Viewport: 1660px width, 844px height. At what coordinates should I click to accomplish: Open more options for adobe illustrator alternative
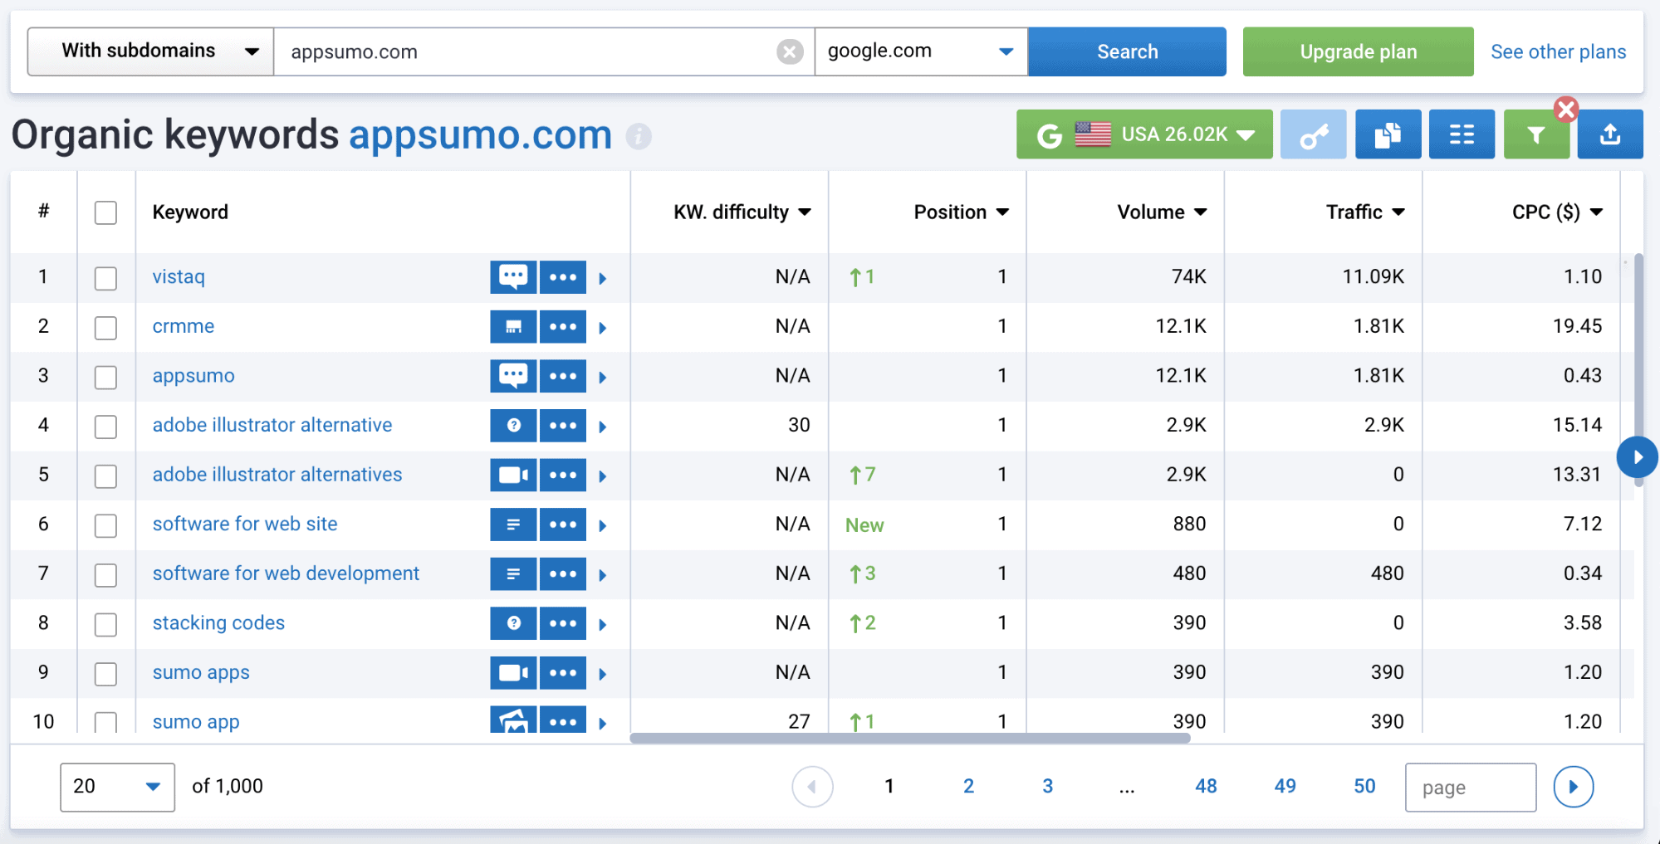tap(563, 426)
